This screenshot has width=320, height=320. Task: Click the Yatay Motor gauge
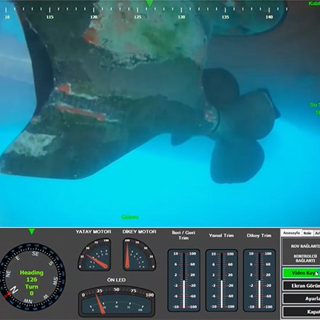pos(95,255)
